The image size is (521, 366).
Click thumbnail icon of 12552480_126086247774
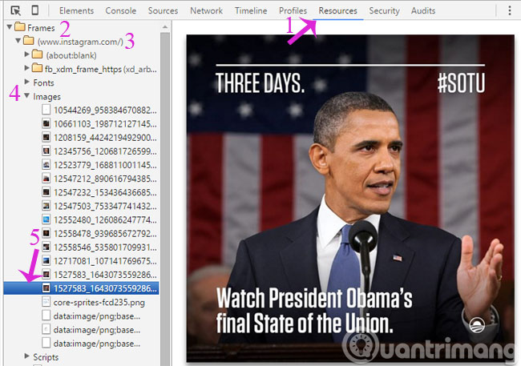(46, 219)
